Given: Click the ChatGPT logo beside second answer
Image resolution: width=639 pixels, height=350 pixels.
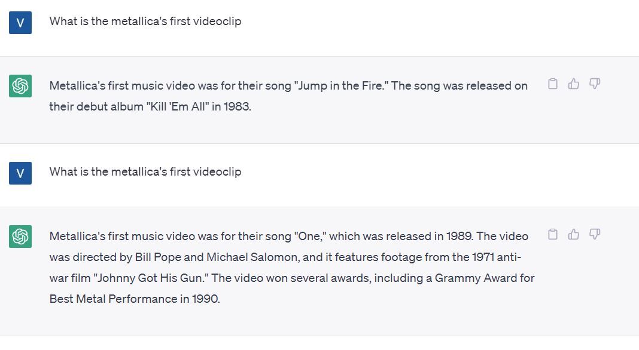Looking at the screenshot, I should (x=20, y=237).
